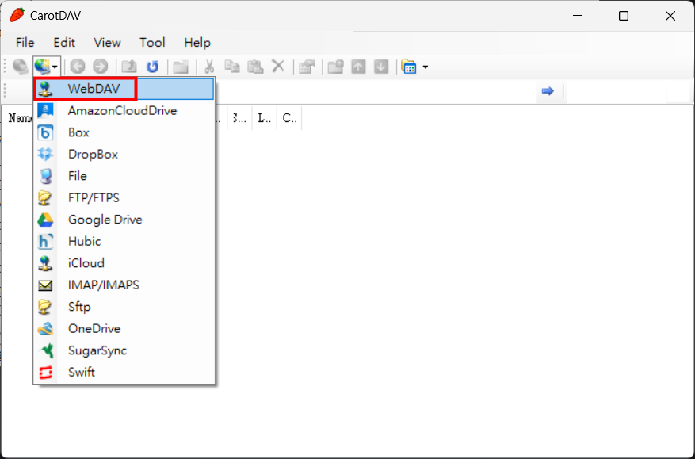695x459 pixels.
Task: Click the Back navigation arrow
Action: point(78,67)
